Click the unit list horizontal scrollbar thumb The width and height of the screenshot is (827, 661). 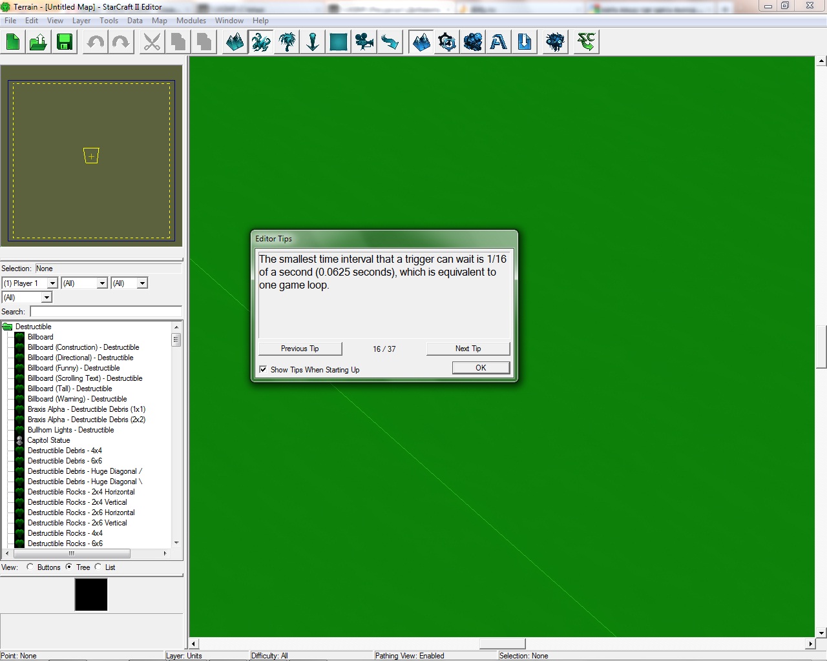pyautogui.click(x=72, y=553)
